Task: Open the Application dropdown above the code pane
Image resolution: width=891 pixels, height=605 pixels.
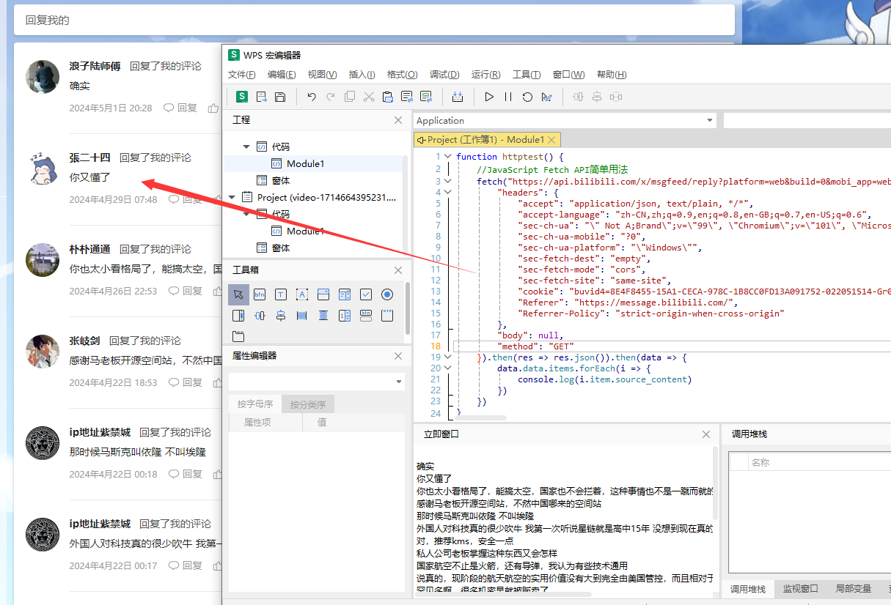Action: click(708, 120)
